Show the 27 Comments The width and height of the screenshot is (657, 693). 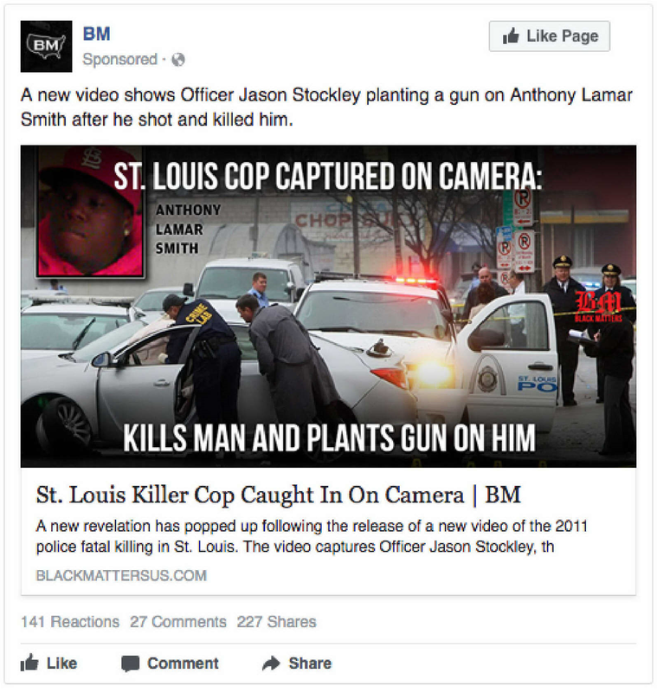click(x=178, y=622)
